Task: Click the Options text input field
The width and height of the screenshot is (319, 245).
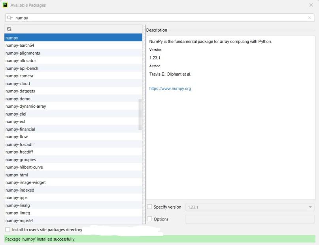Action: point(250,219)
